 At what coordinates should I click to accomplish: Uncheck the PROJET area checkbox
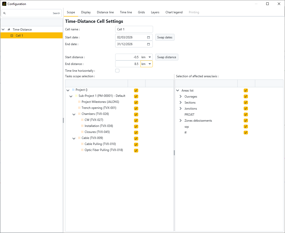click(x=246, y=115)
